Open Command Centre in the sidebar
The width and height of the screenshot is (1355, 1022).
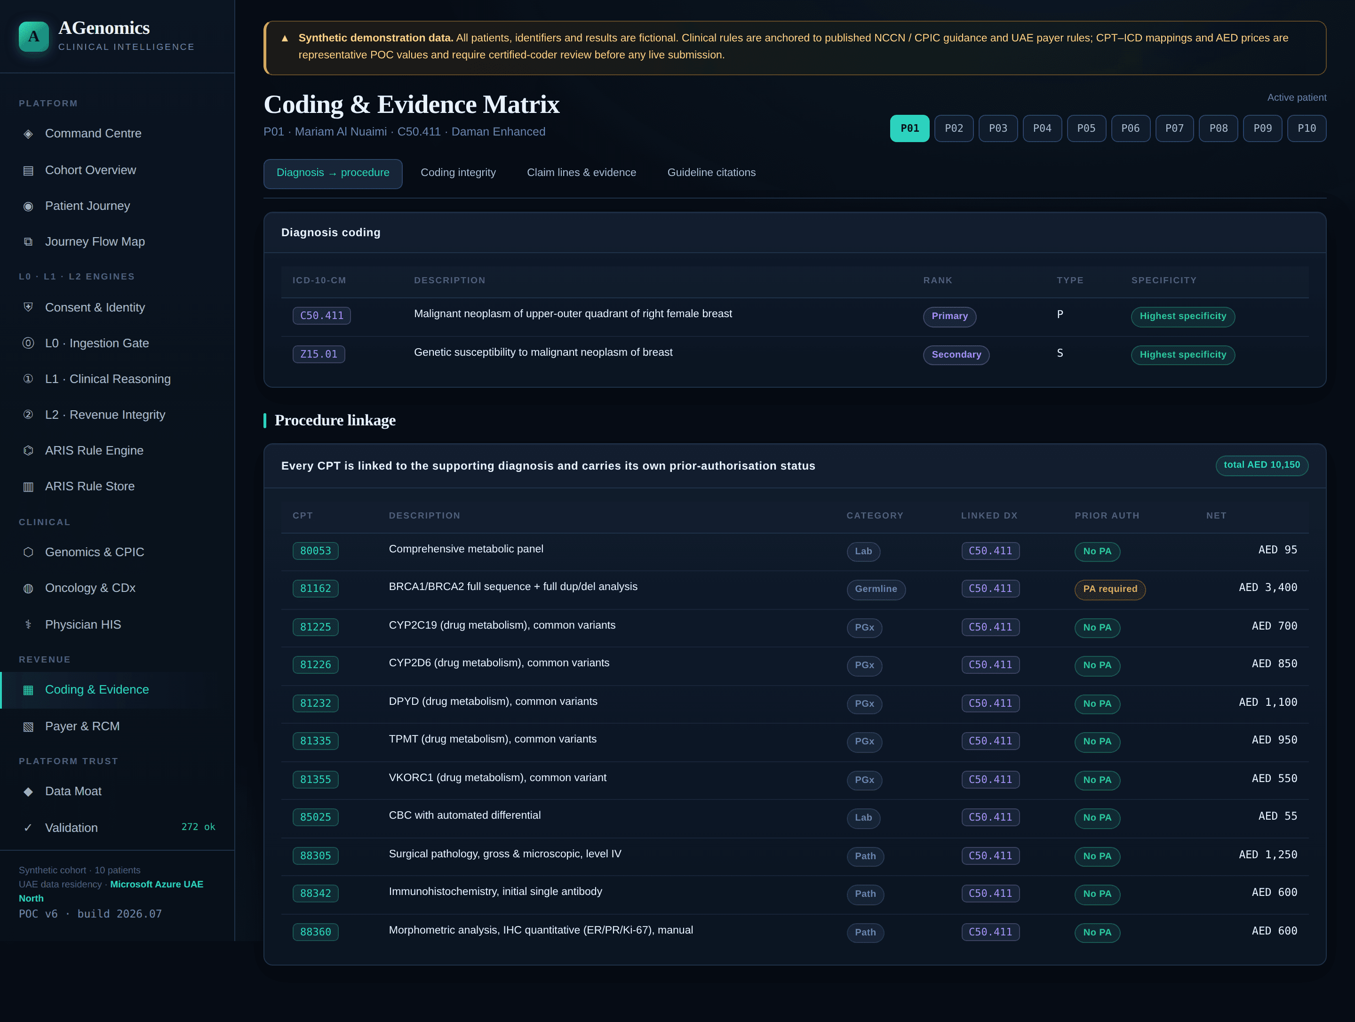(x=116, y=134)
